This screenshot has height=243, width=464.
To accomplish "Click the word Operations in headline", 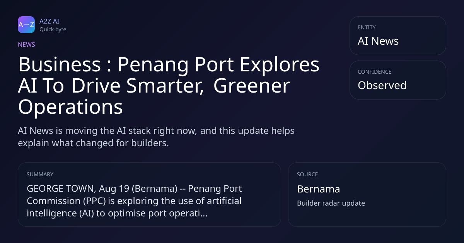I will (70, 107).
